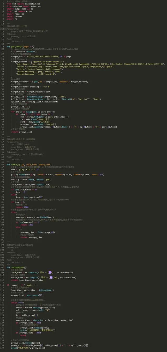This screenshot has height=352, width=167.
Task: Click the 'if lose > 2:' line
Action: point(18,202)
